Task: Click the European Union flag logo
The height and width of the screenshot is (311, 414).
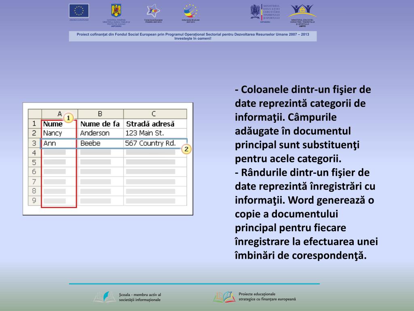Action: point(79,11)
